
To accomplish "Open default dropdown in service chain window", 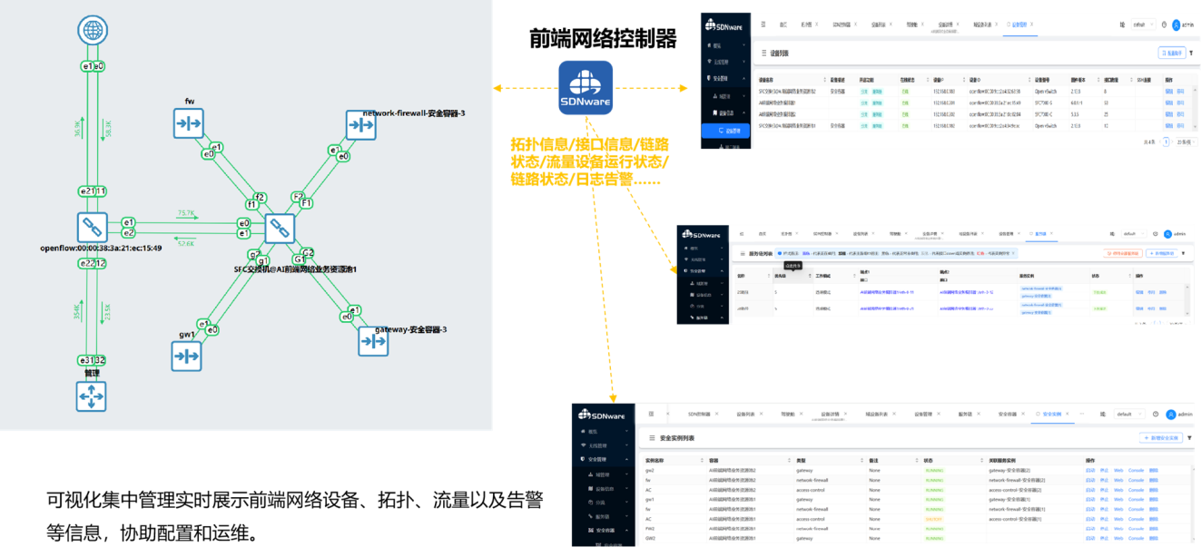I will tap(1134, 234).
